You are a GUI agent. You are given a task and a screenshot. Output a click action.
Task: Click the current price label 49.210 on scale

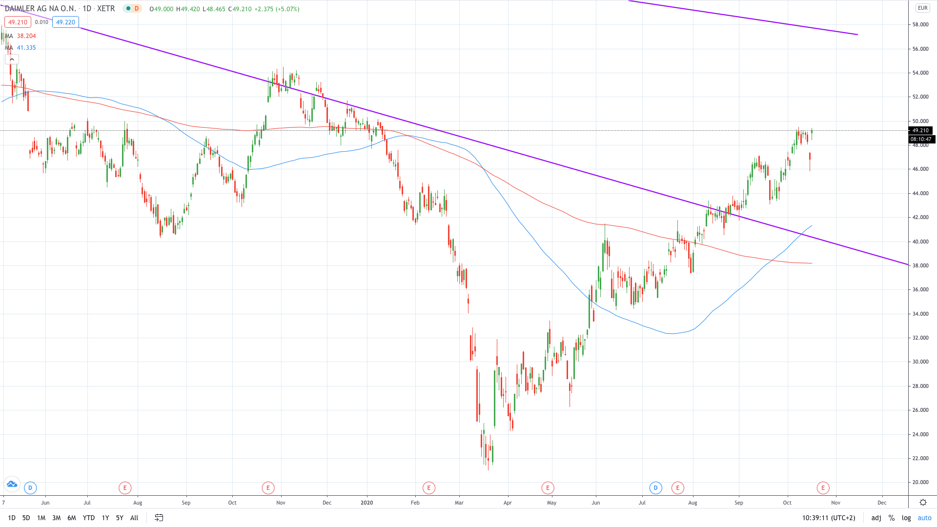[920, 130]
